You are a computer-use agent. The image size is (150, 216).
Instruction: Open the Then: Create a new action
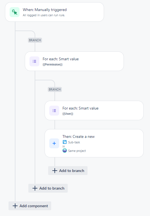click(x=94, y=143)
